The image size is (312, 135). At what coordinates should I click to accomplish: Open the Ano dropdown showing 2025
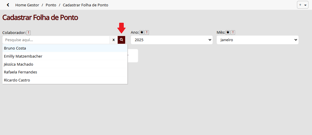click(x=172, y=40)
